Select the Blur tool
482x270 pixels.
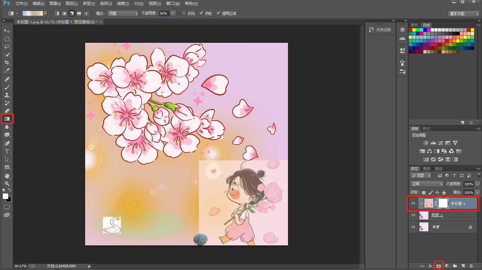tap(7, 127)
